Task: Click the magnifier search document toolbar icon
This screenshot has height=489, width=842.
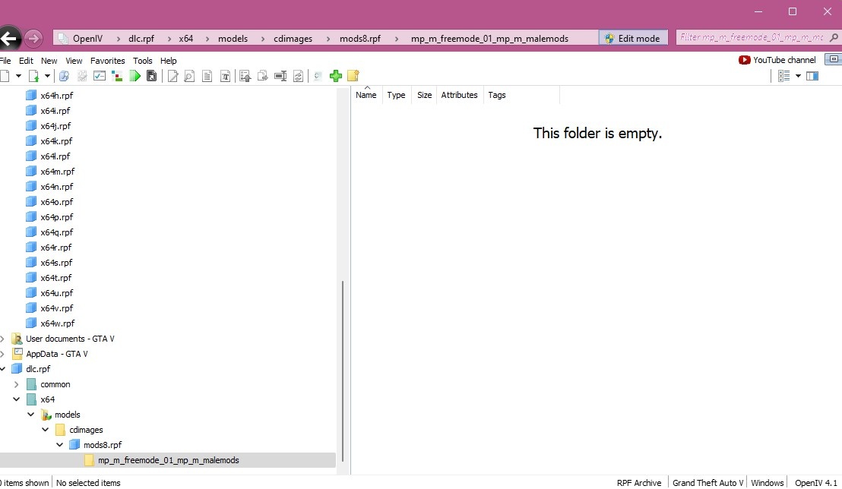Action: click(189, 76)
